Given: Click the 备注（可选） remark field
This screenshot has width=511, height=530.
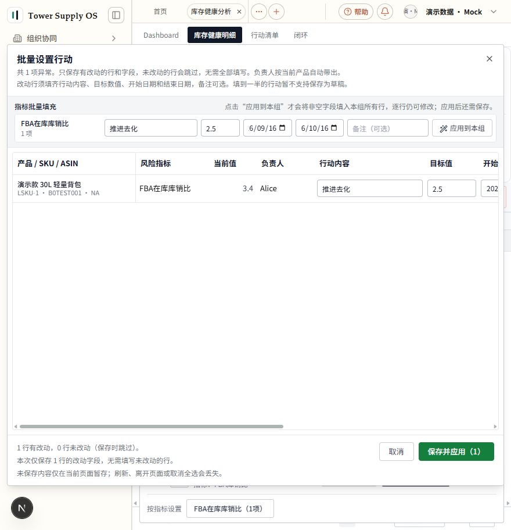Looking at the screenshot, I should [388, 128].
